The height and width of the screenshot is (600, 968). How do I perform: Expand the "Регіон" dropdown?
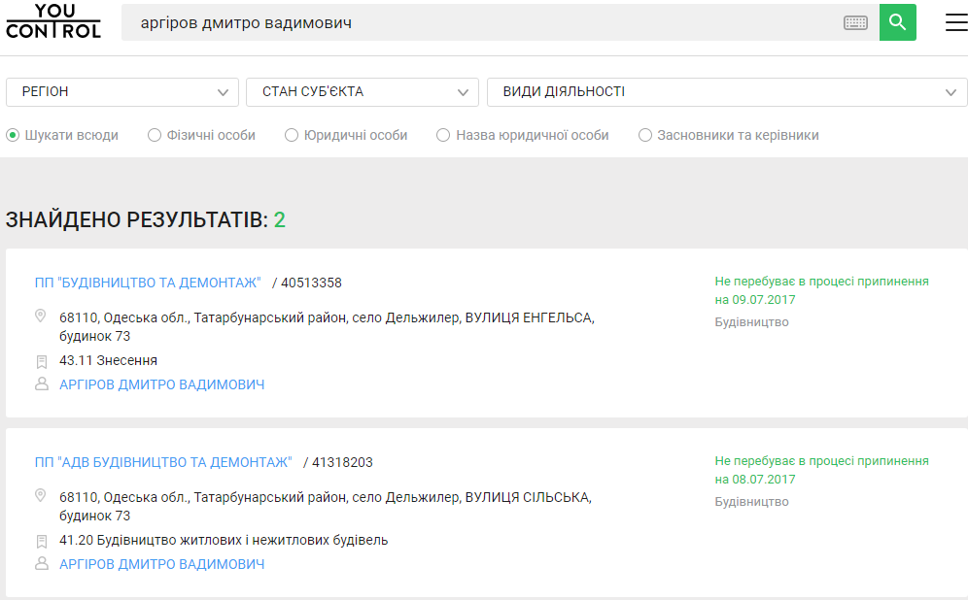(122, 92)
